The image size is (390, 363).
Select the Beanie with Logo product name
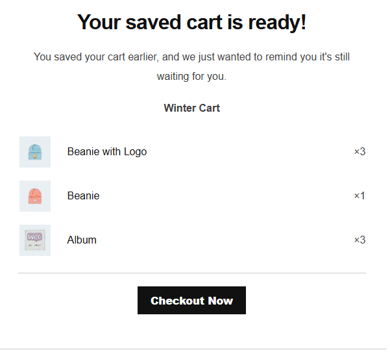(x=107, y=152)
